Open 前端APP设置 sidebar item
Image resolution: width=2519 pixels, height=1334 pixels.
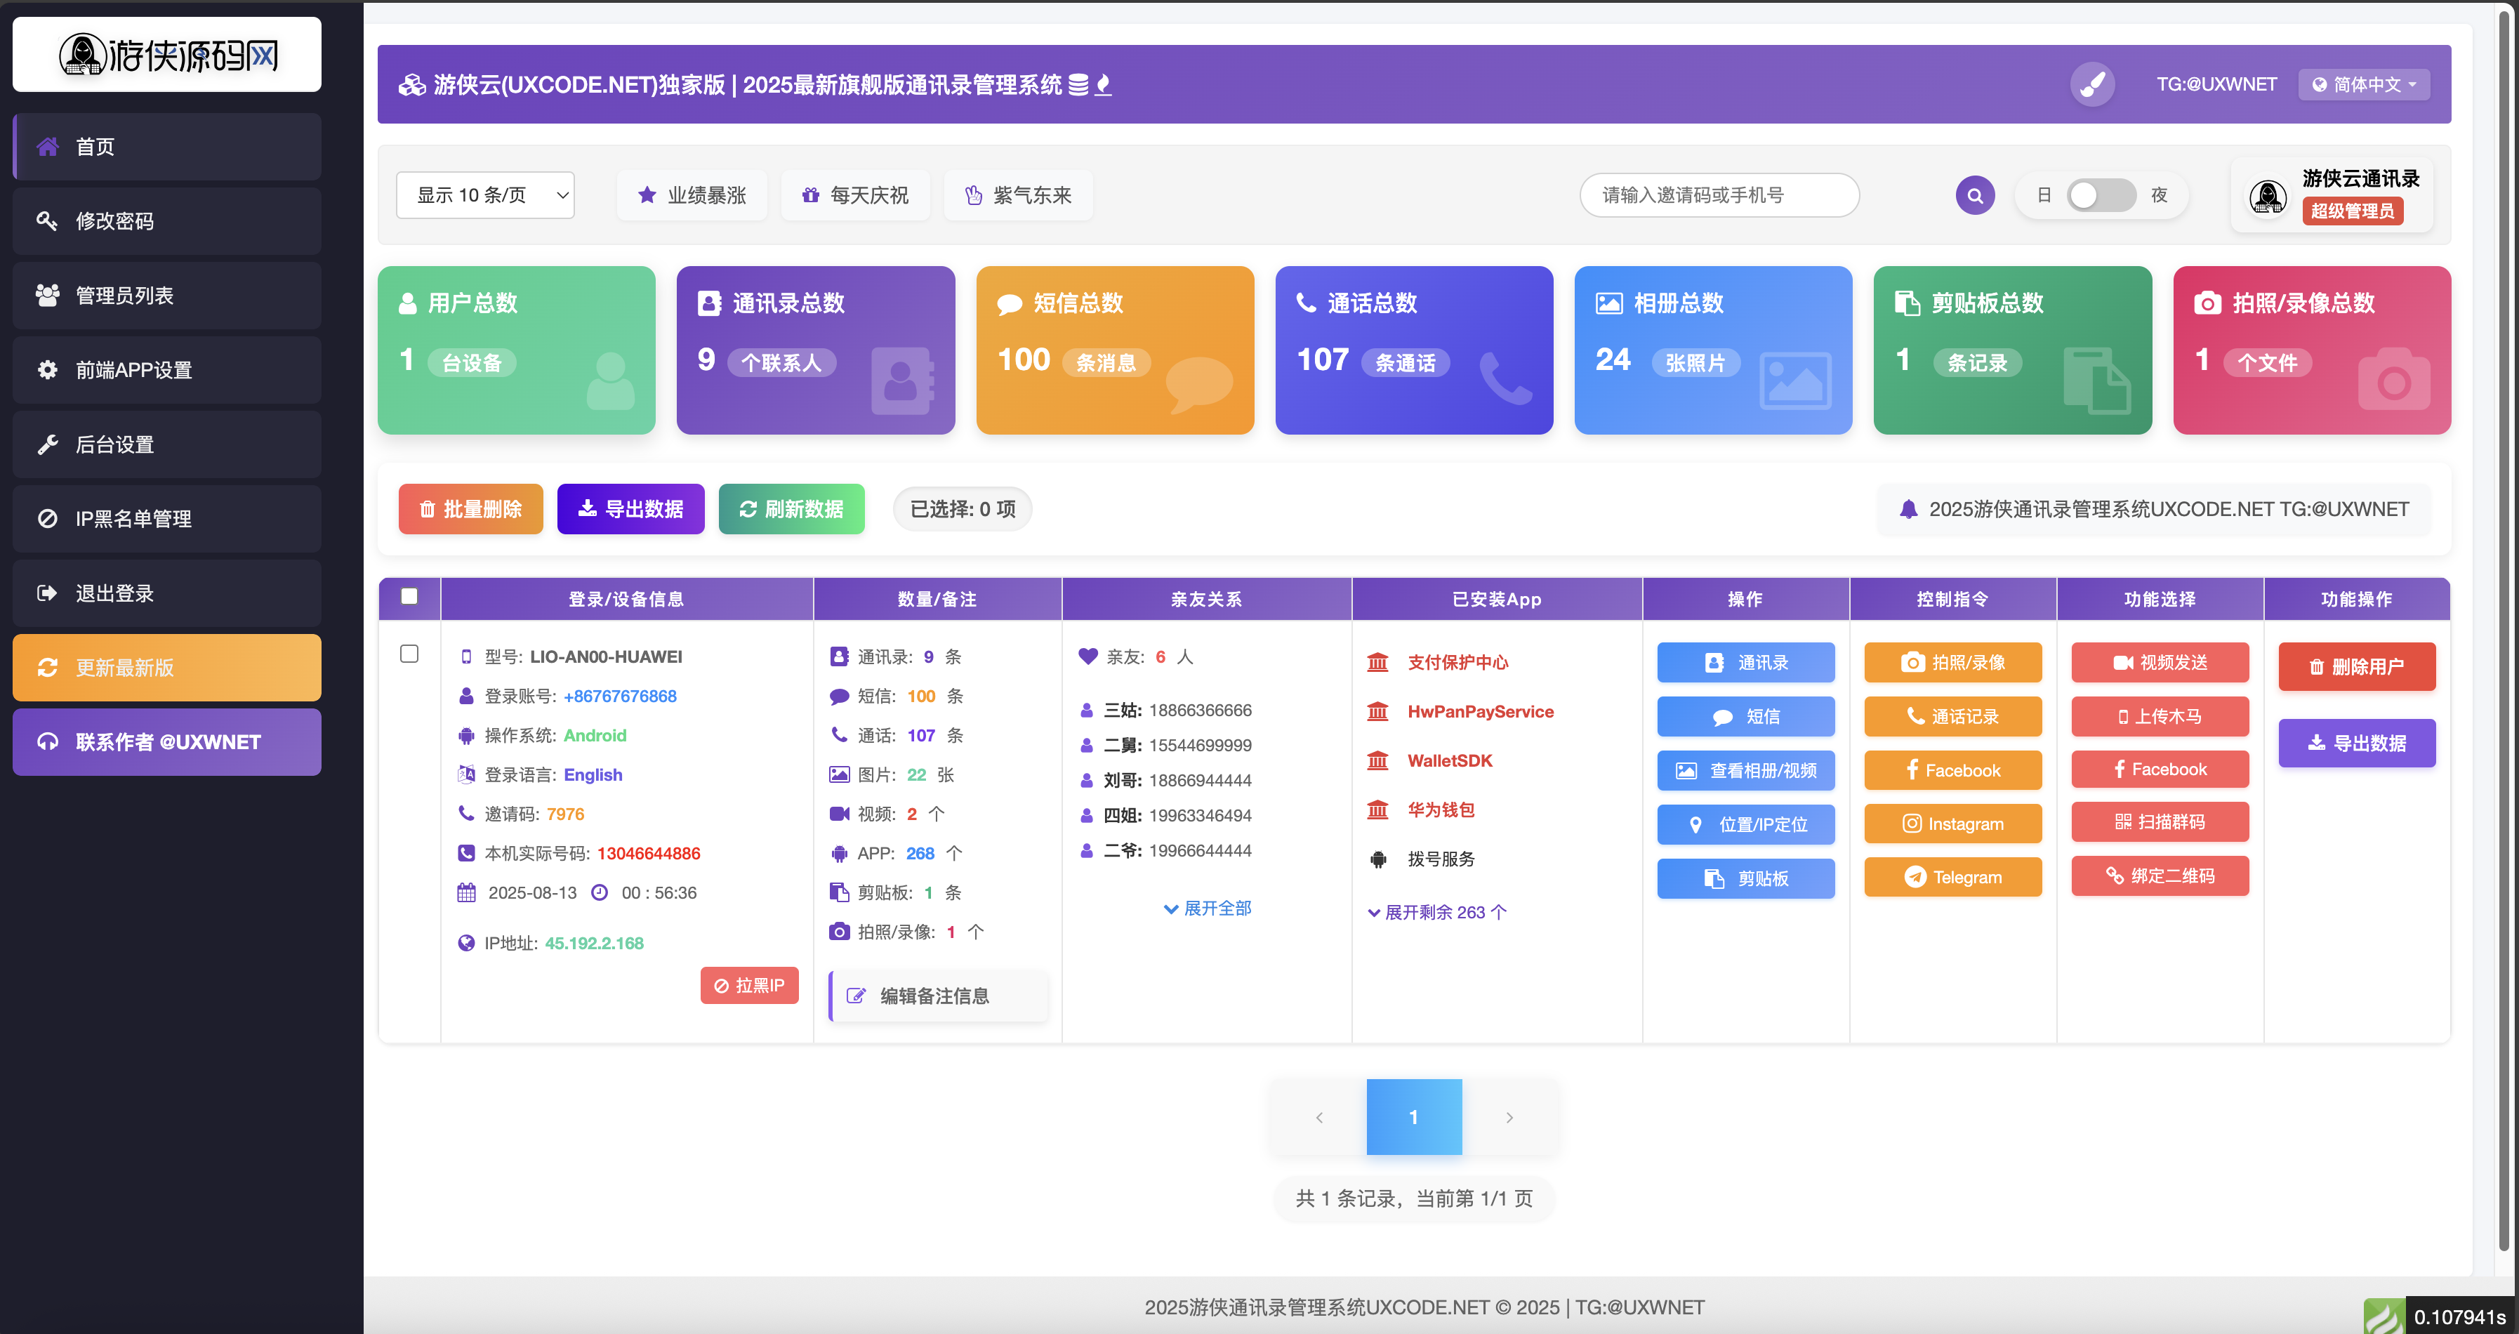(x=167, y=370)
